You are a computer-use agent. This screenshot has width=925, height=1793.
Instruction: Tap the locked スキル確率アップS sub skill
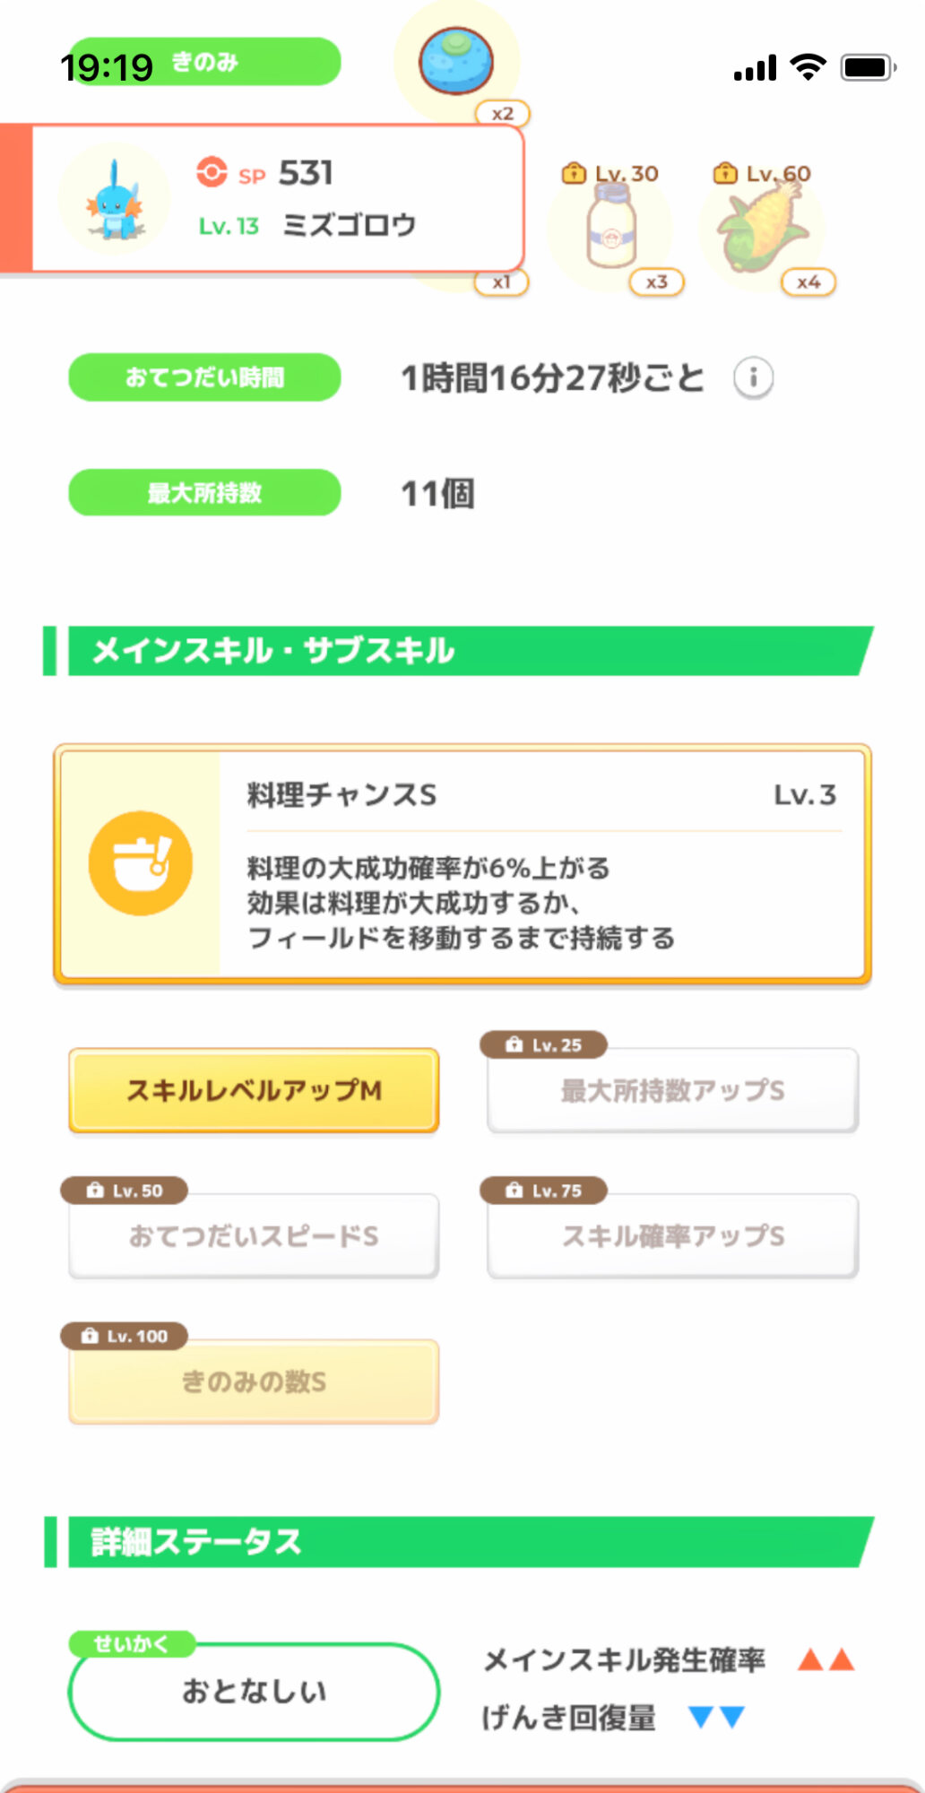click(x=672, y=1235)
